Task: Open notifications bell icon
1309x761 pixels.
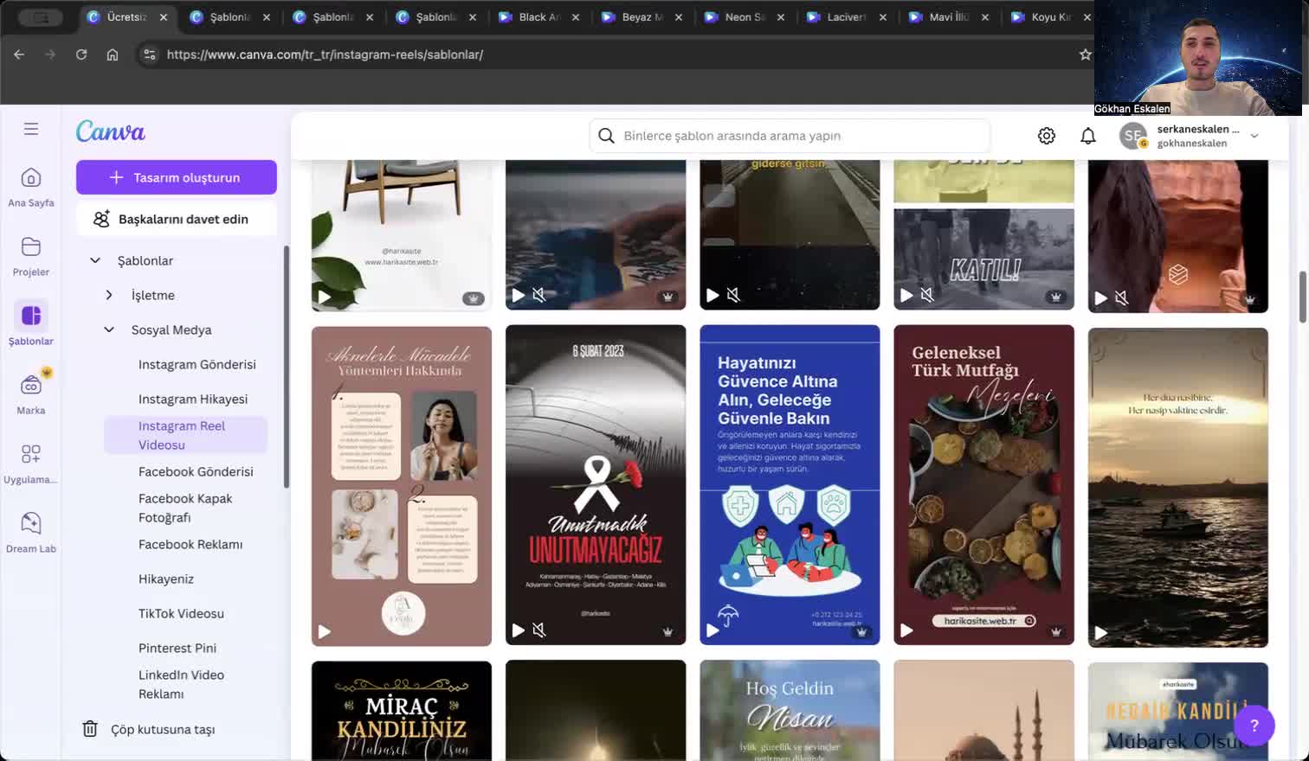Action: pos(1088,136)
